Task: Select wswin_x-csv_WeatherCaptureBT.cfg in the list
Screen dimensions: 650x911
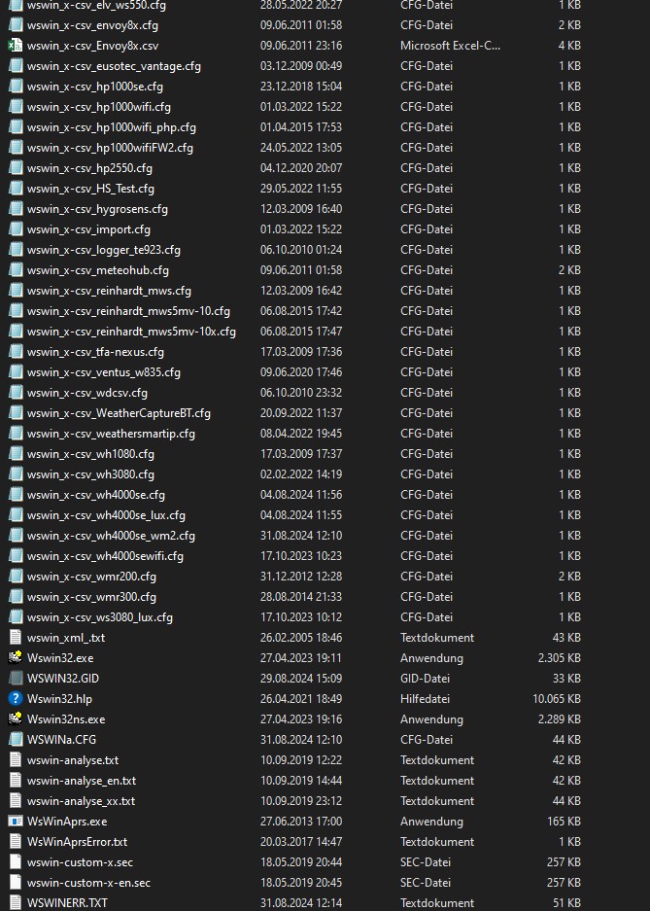Action: [x=119, y=413]
